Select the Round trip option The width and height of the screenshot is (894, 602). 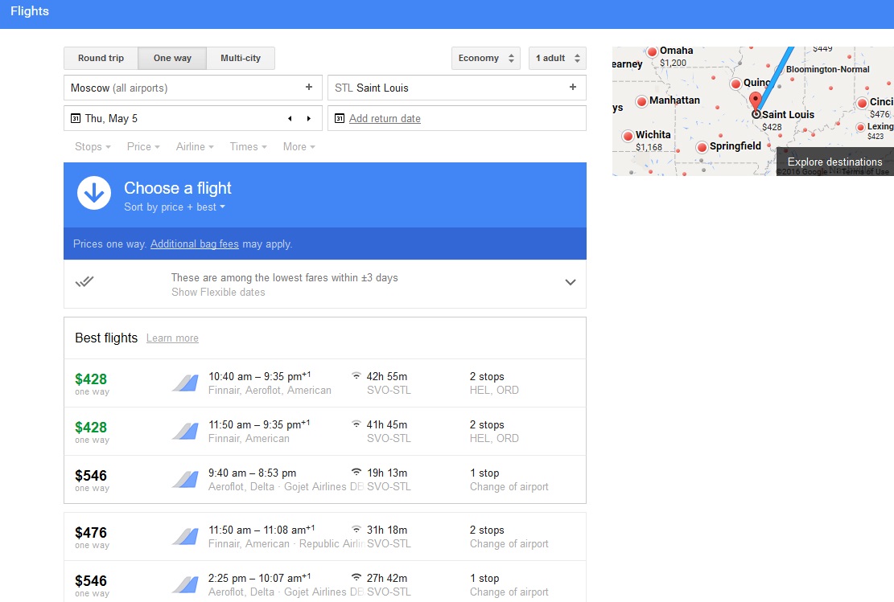[101, 58]
